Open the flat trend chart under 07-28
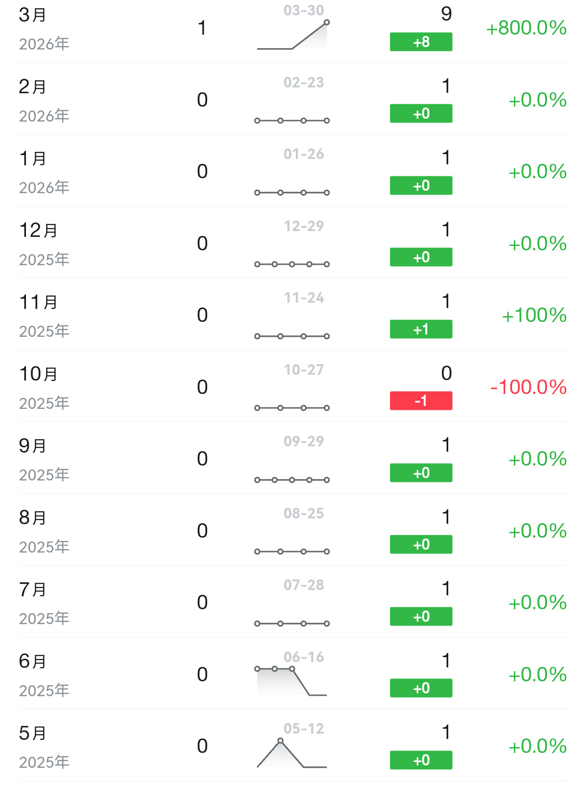Screen dimensions: 585x787 292,624
